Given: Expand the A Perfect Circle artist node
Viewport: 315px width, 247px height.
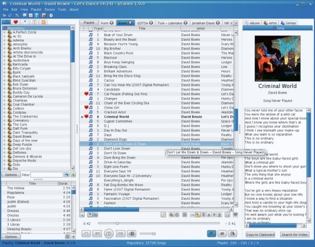Looking at the screenshot, I should coord(5,32).
